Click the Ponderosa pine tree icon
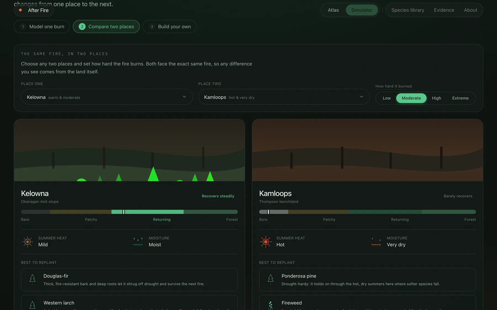The image size is (497, 310). point(271,279)
